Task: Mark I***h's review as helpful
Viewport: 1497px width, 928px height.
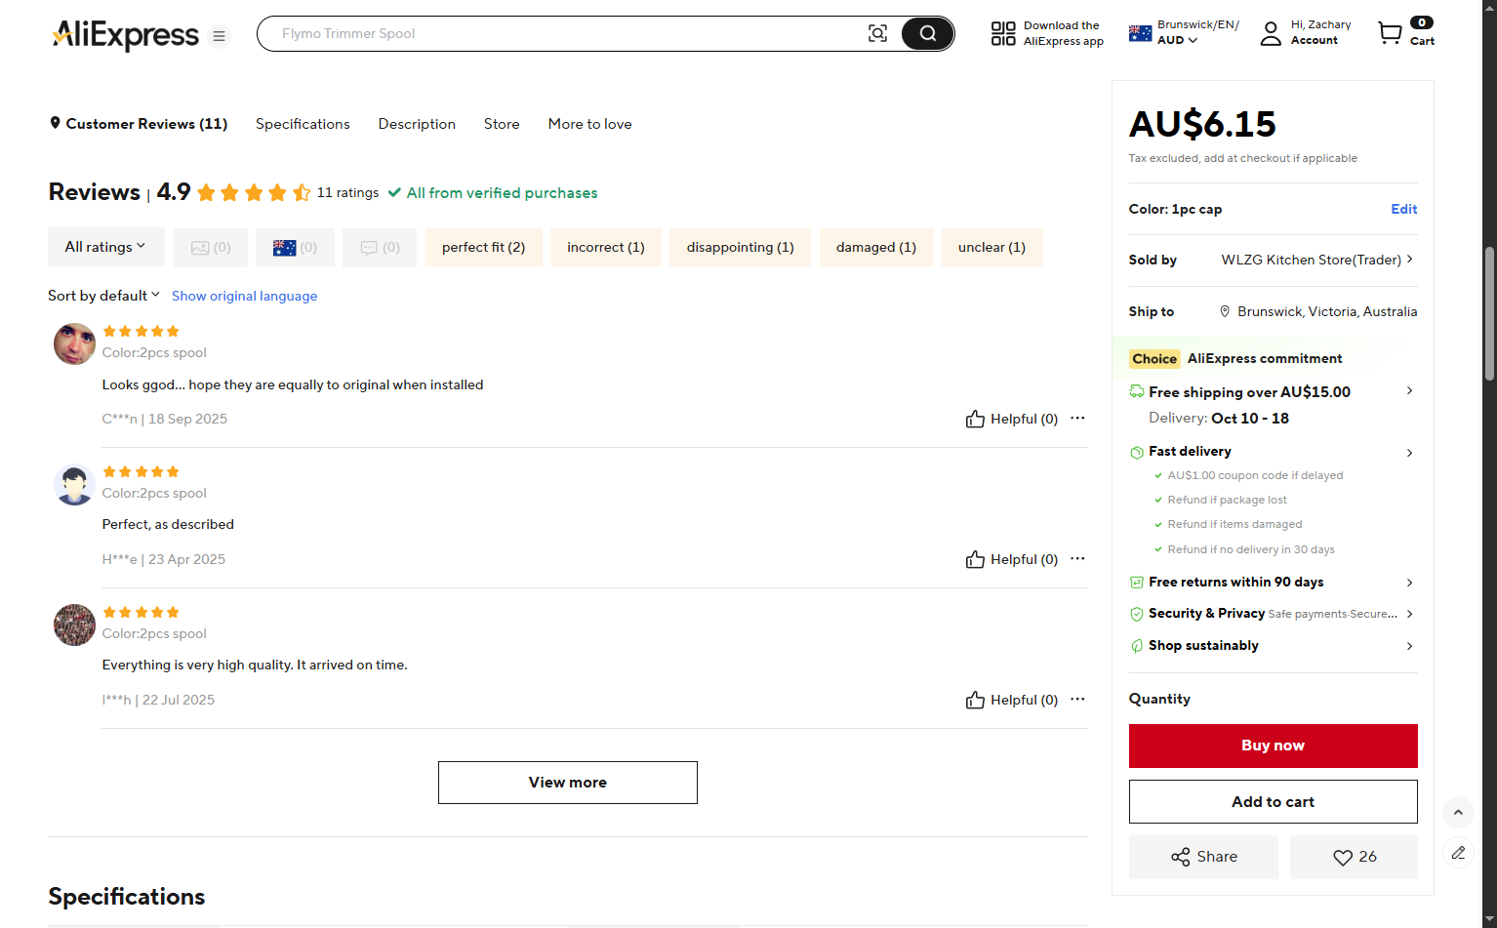Action: point(1011,700)
